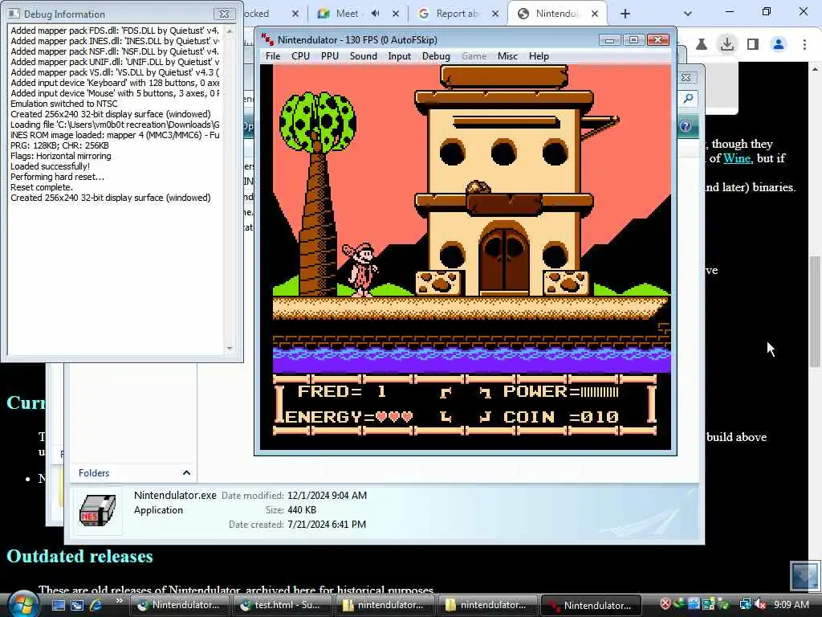Close the Nintendulator browser tab
822x617 pixels.
(x=595, y=14)
